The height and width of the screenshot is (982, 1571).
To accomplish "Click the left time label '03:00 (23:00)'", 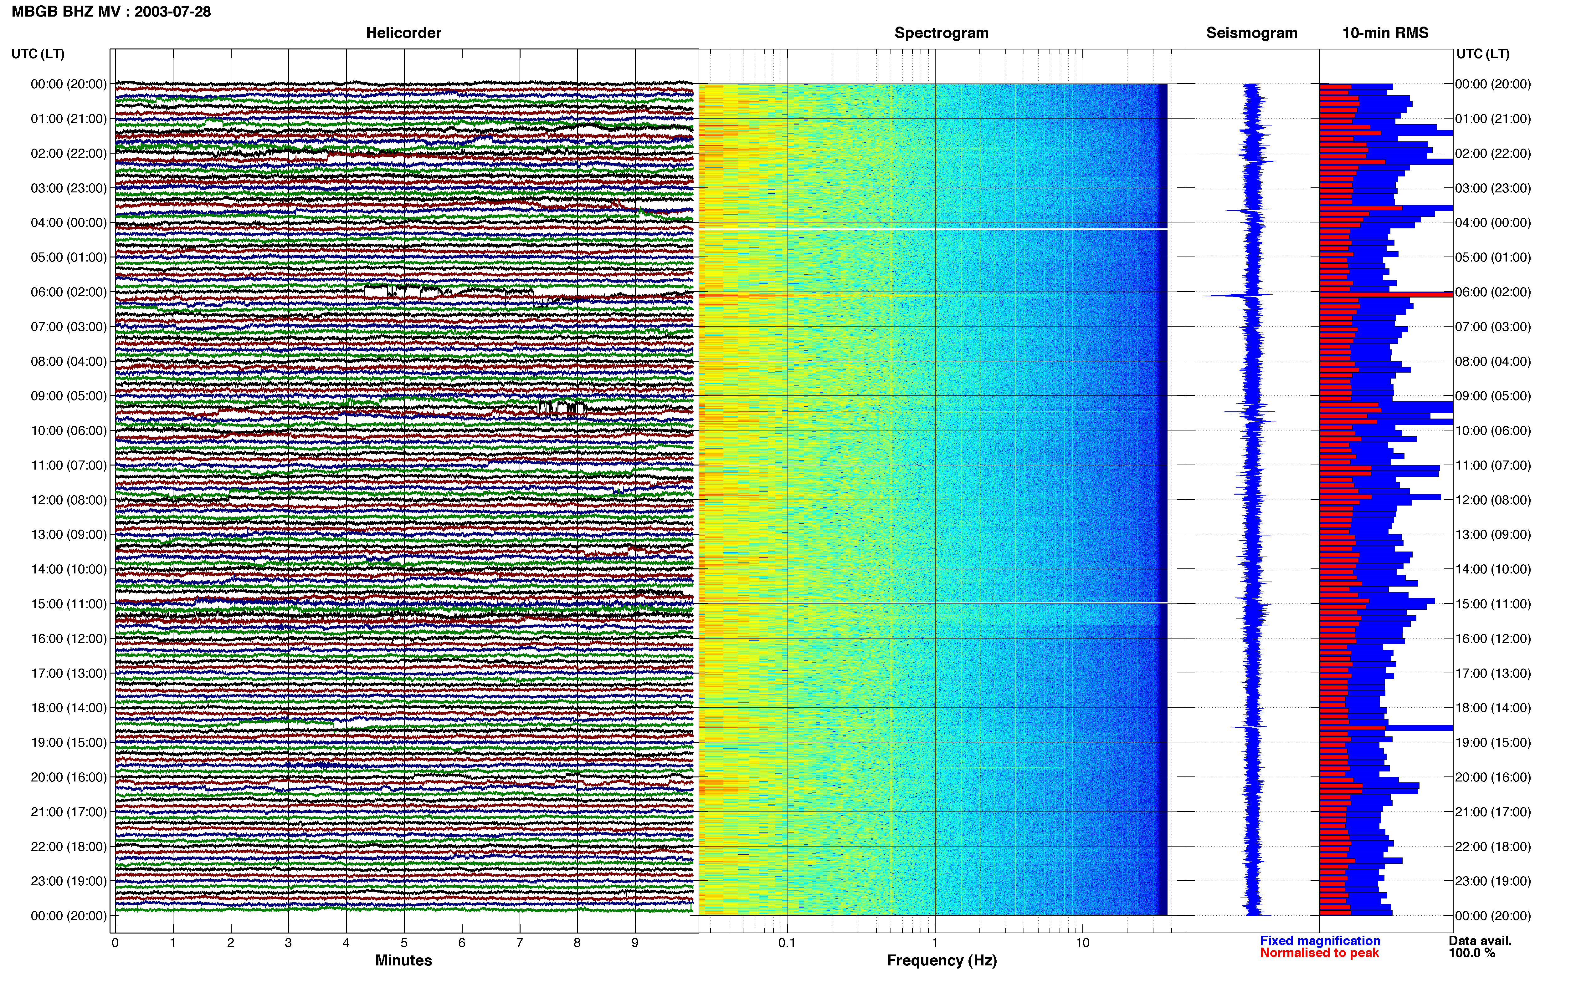I will (x=69, y=188).
